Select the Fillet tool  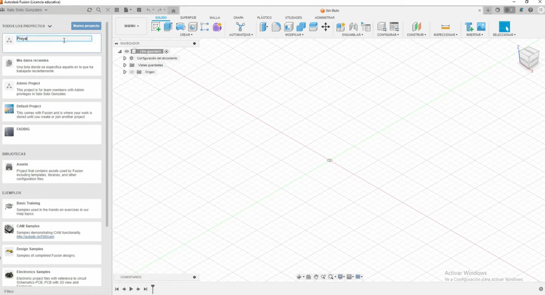click(276, 27)
